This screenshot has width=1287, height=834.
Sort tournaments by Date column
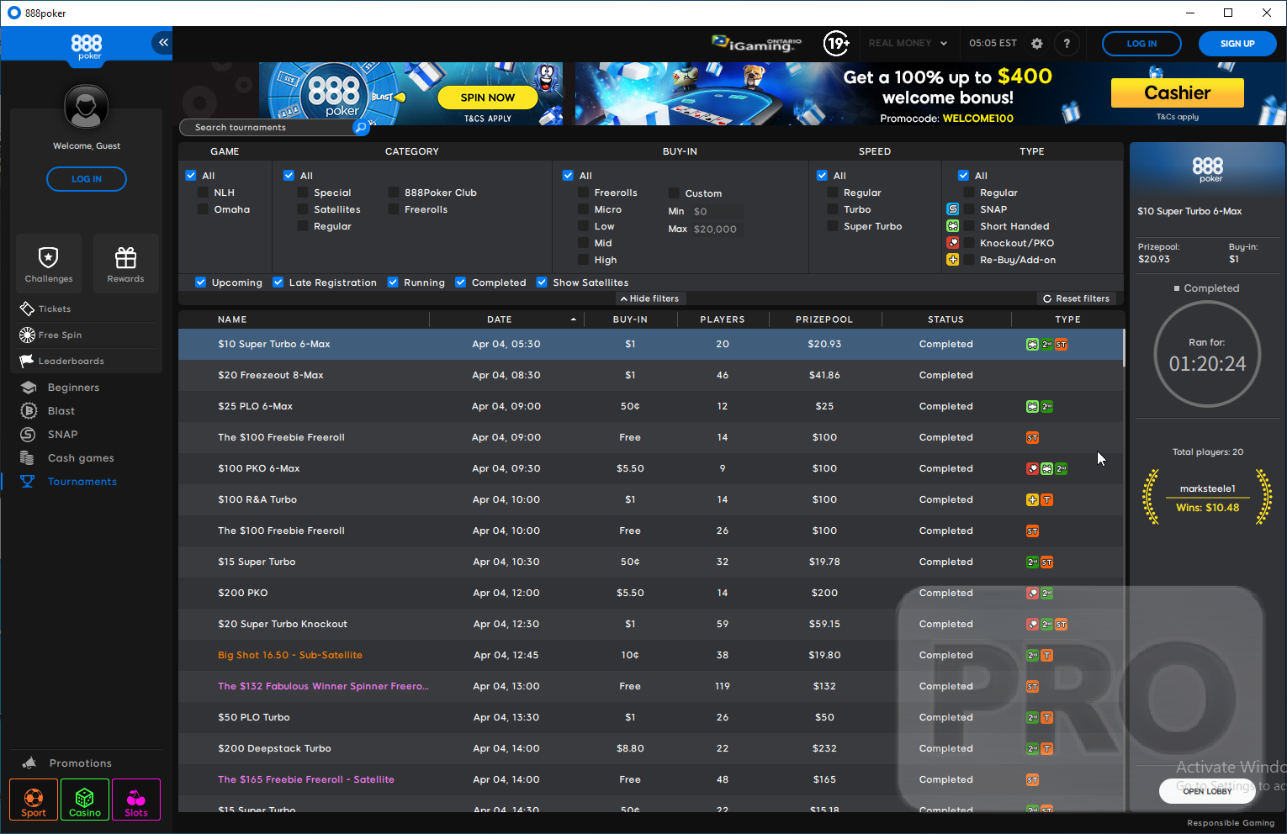(500, 319)
